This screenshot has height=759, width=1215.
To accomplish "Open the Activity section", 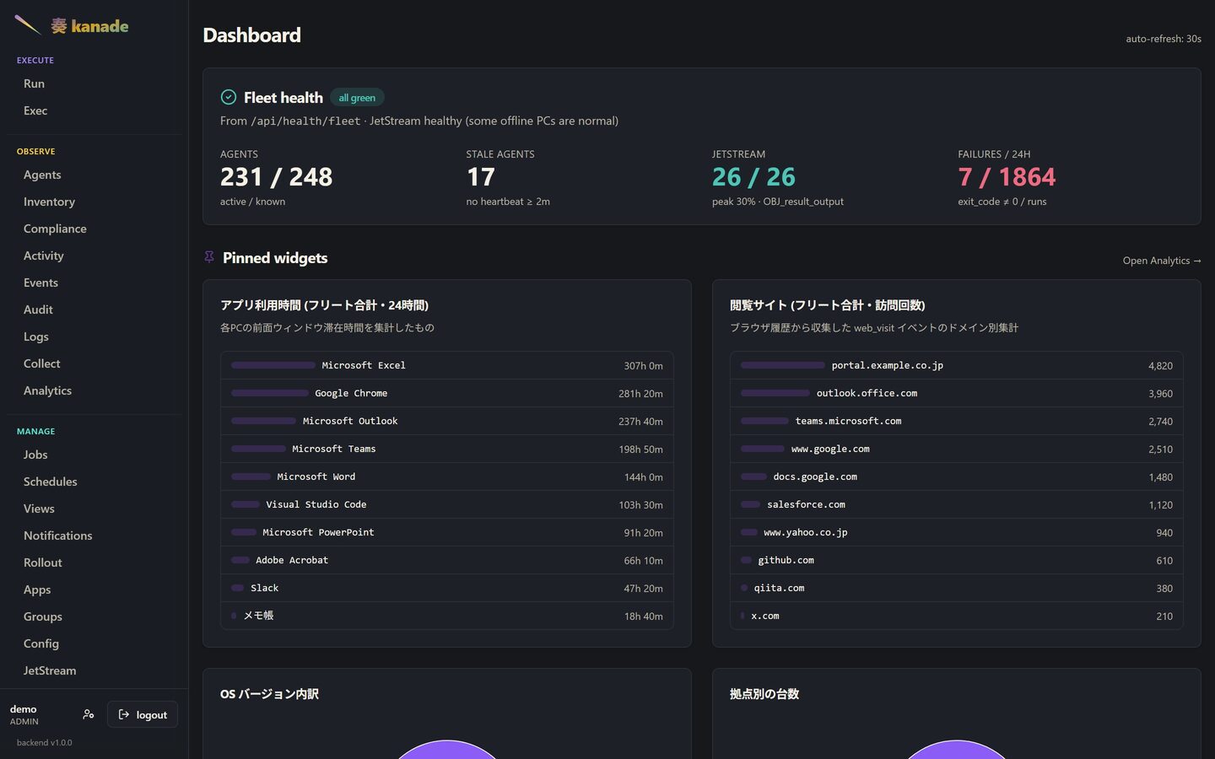I will tap(94, 256).
